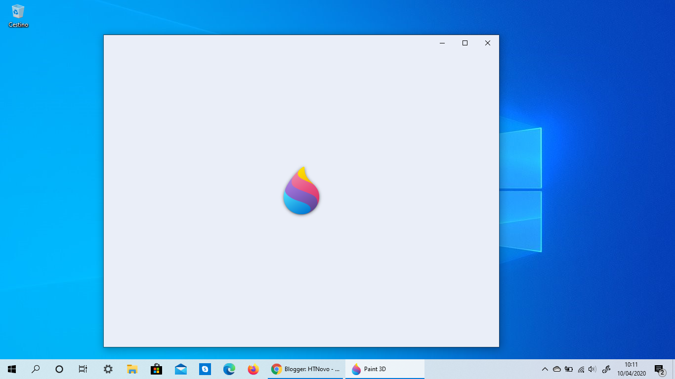Screen dimensions: 675x379
Task: Launch Cortana from the taskbar circle
Action: tap(59, 369)
